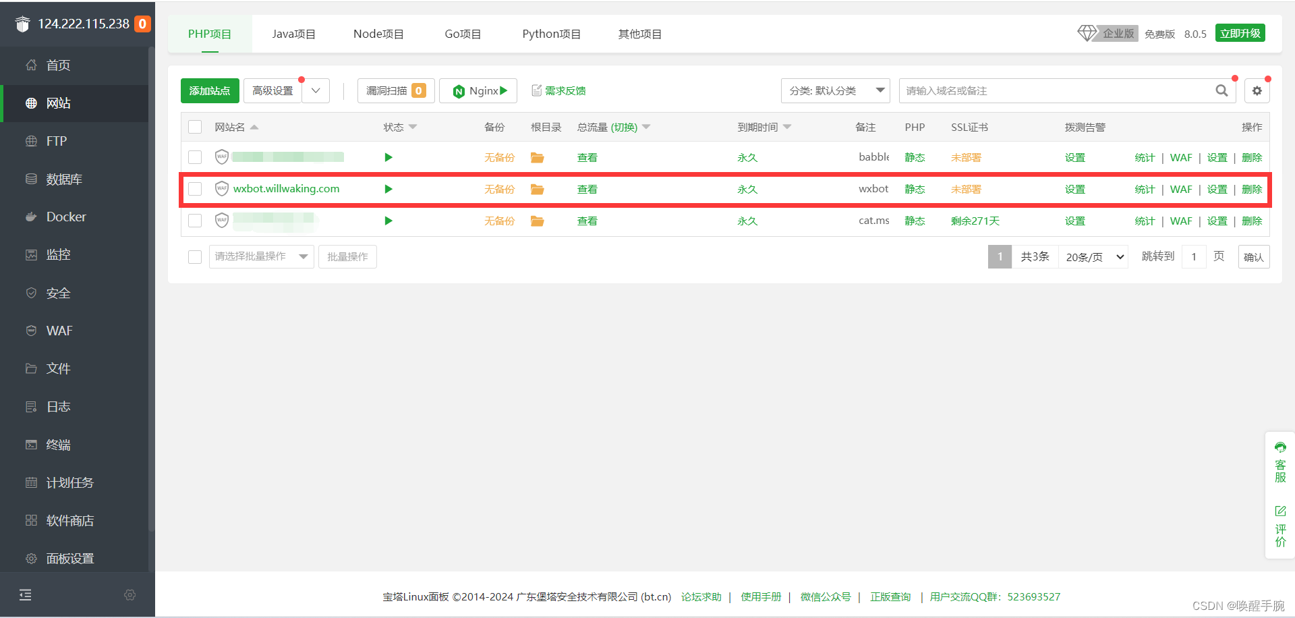1295x618 pixels.
Task: Switch to the 其他项目 tab
Action: 639,34
